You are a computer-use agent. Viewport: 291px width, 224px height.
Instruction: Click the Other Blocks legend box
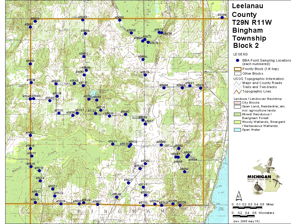click(237, 74)
